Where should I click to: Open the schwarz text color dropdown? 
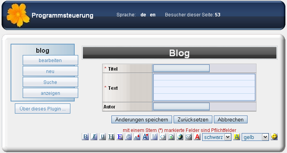(x=217, y=137)
